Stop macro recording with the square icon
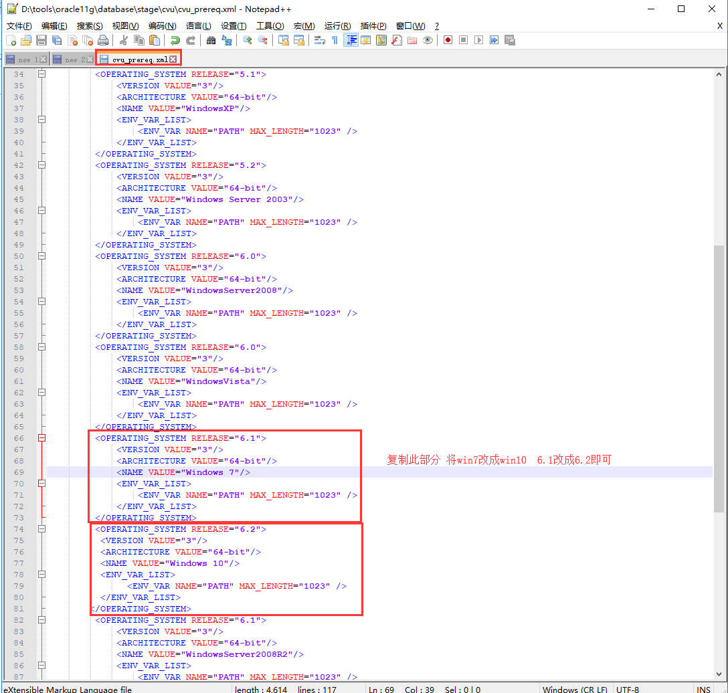 coord(463,40)
